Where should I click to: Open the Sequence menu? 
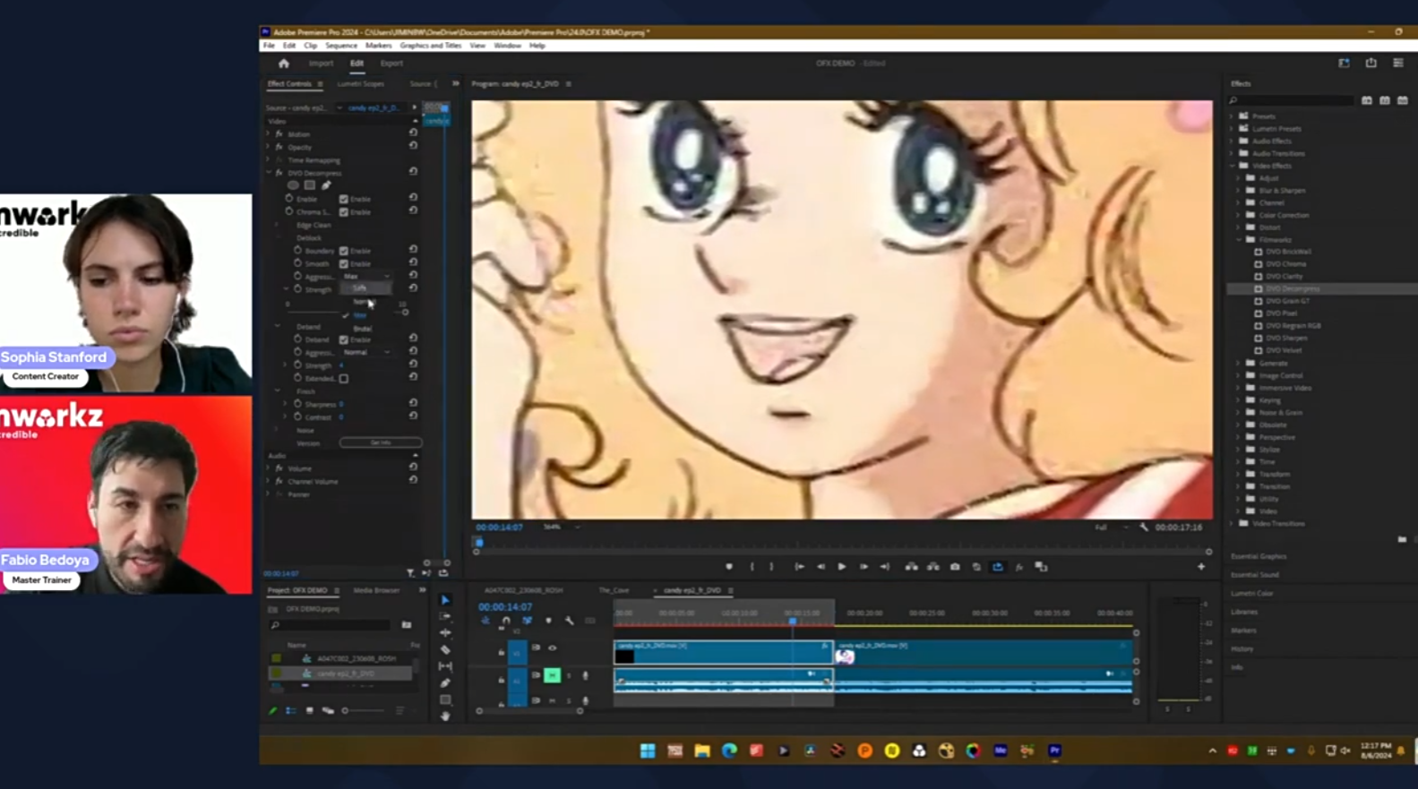click(x=341, y=46)
